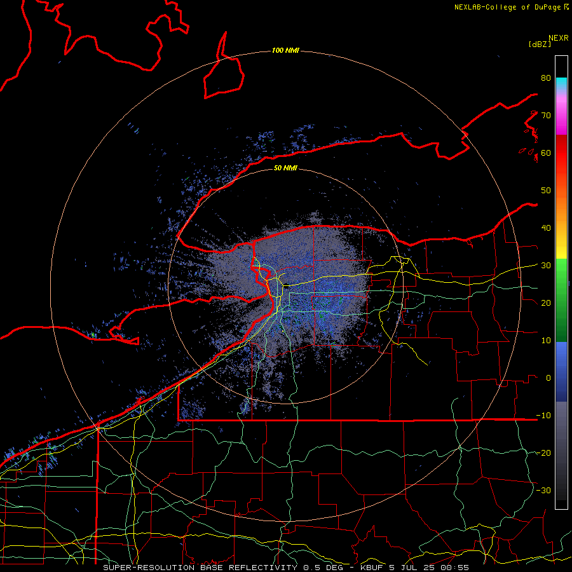Viewport: 572px width, 572px height.
Task: Click the green band of the reflectivity color bar
Action: tap(561, 300)
